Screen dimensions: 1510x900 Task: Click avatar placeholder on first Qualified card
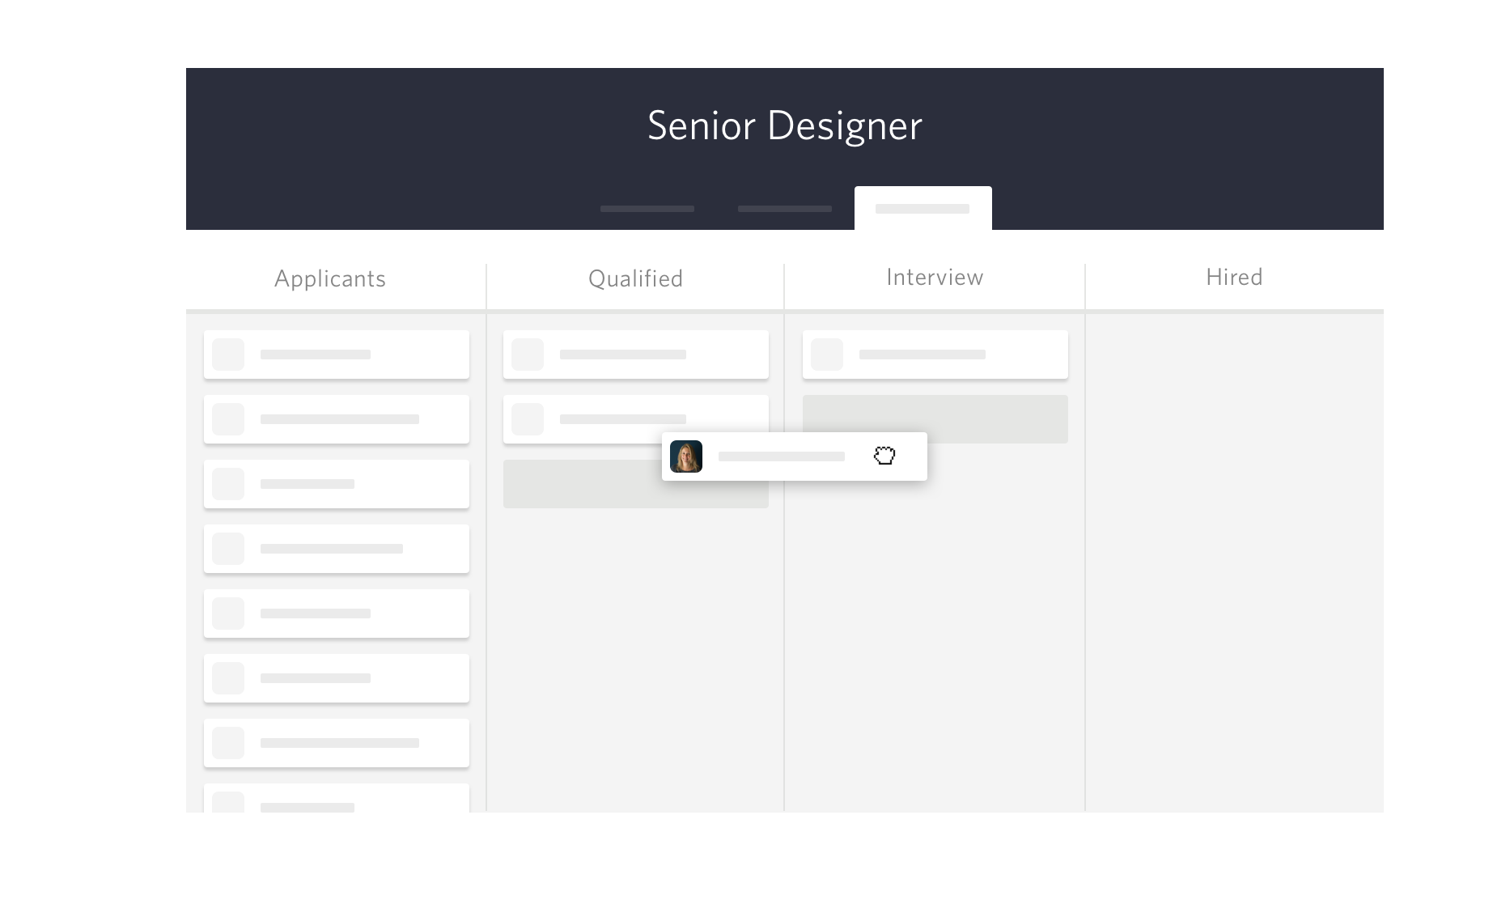point(528,354)
